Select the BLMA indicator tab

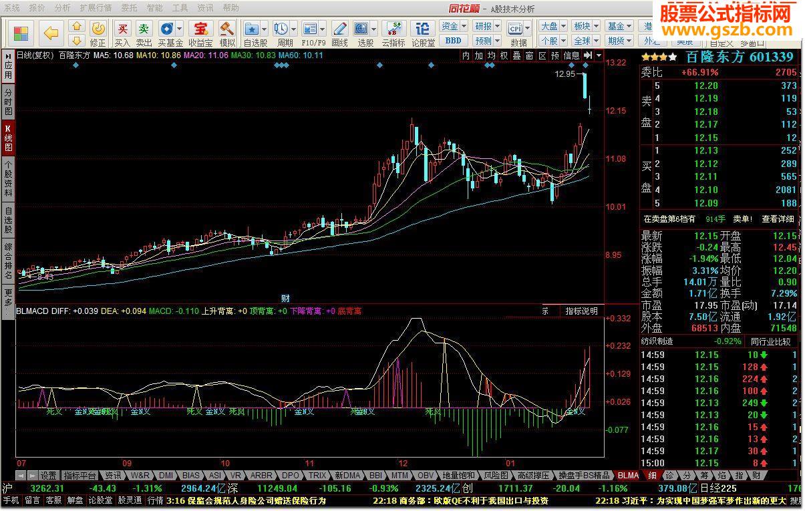628,476
